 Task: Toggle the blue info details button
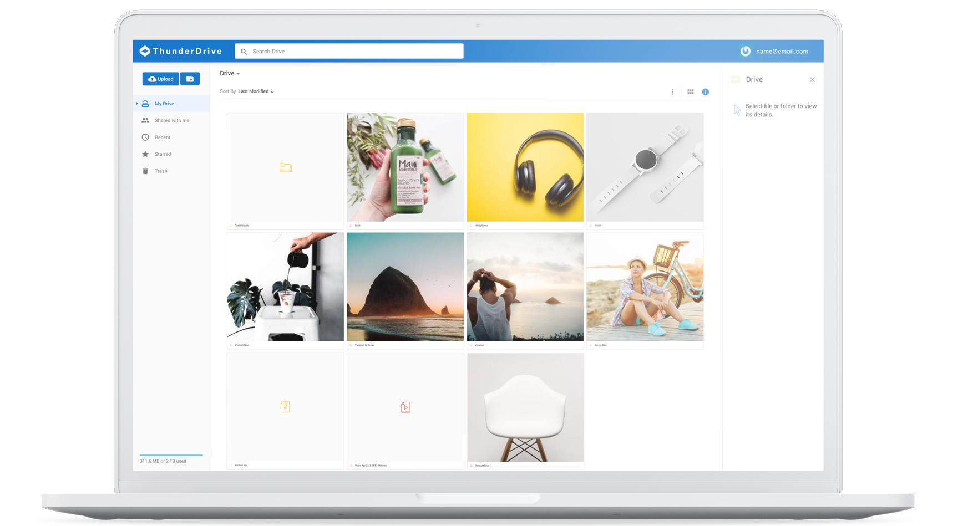pyautogui.click(x=706, y=92)
